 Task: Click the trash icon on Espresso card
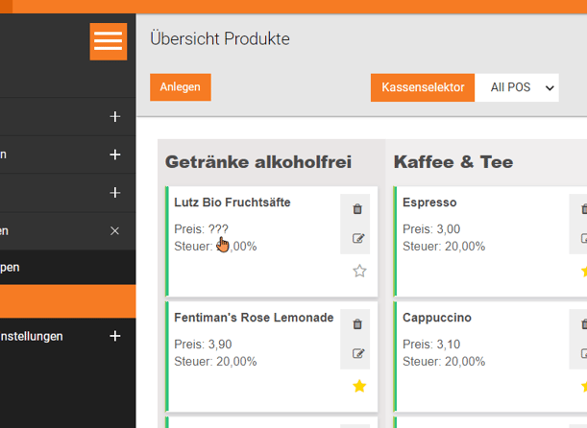[583, 209]
